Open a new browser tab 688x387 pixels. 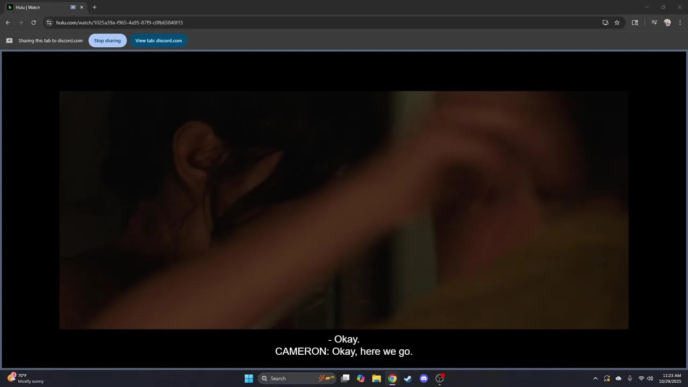(95, 7)
